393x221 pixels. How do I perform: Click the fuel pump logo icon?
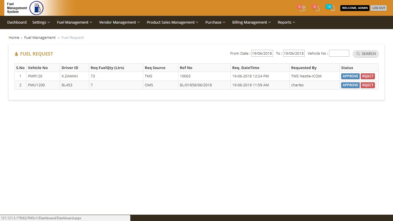tap(37, 8)
